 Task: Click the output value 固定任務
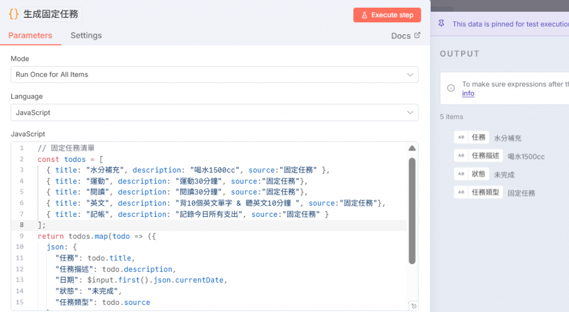(521, 193)
